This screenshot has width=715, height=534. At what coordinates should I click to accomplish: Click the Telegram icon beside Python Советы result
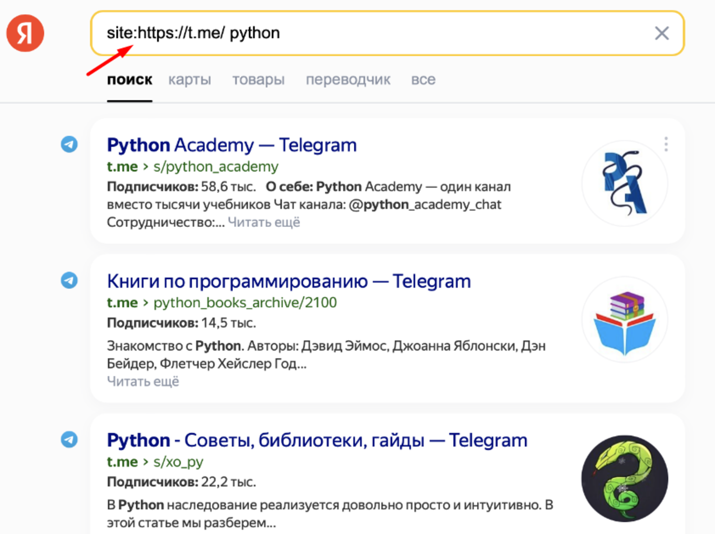pyautogui.click(x=69, y=439)
